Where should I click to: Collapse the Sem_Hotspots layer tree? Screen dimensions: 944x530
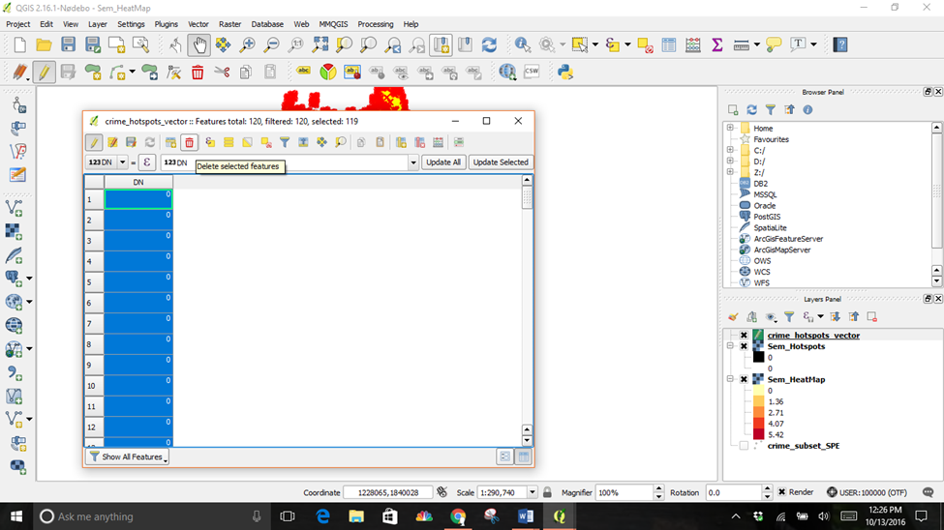tap(731, 346)
